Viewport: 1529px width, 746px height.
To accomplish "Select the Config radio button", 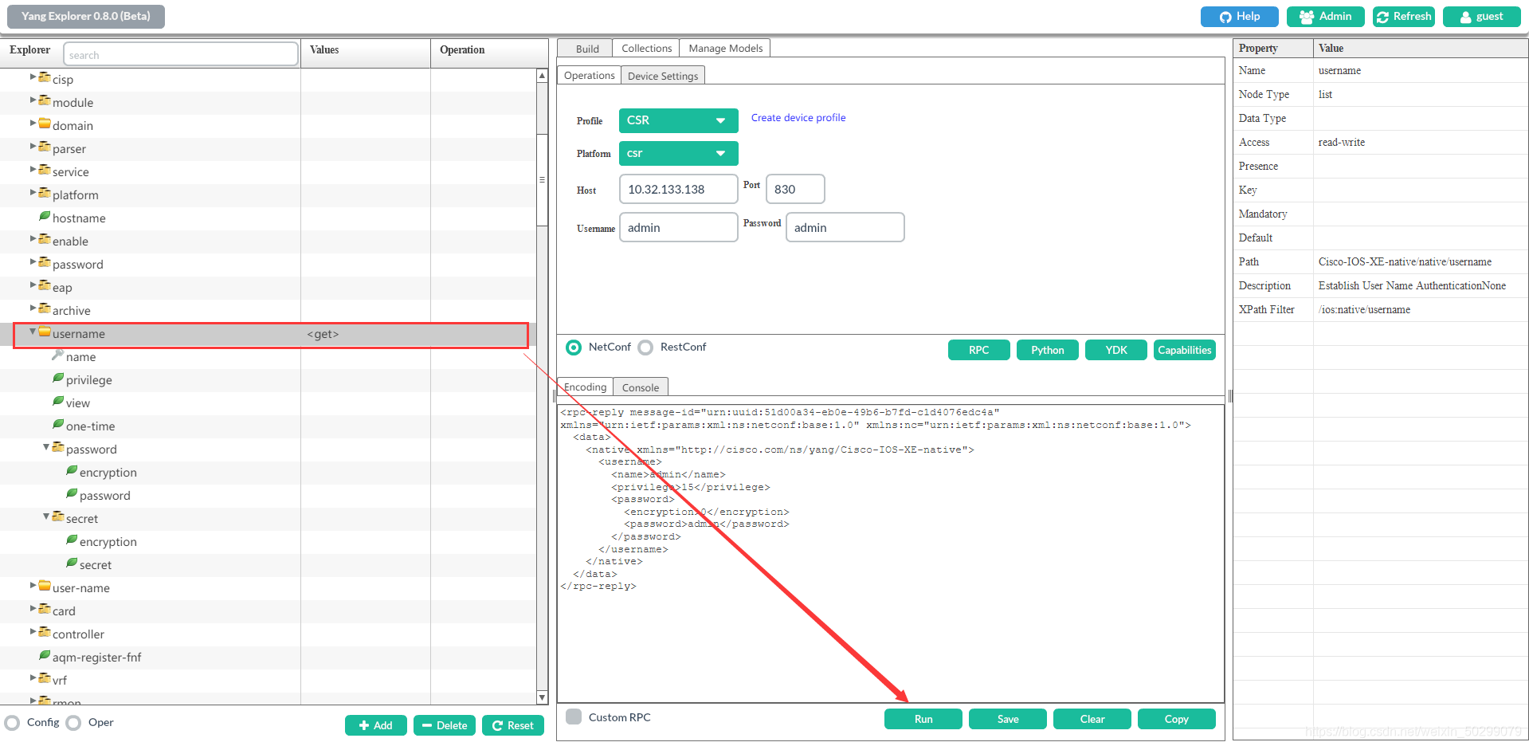I will [x=12, y=723].
